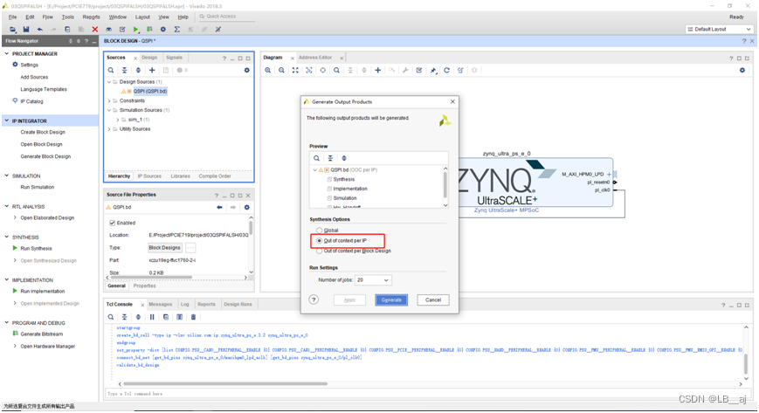Viewport: 759px width, 413px height.
Task: Open IP Catalog from Flow Navigator
Action: click(x=32, y=101)
